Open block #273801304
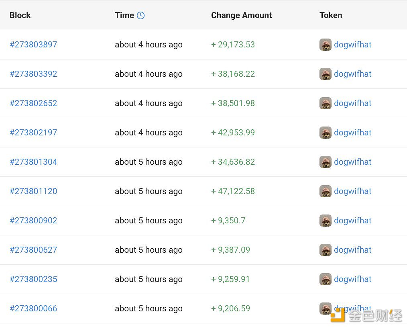This screenshot has width=407, height=327. pyautogui.click(x=33, y=162)
